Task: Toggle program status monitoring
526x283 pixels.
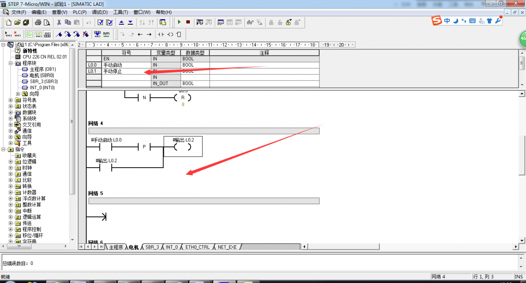Action: click(200, 22)
